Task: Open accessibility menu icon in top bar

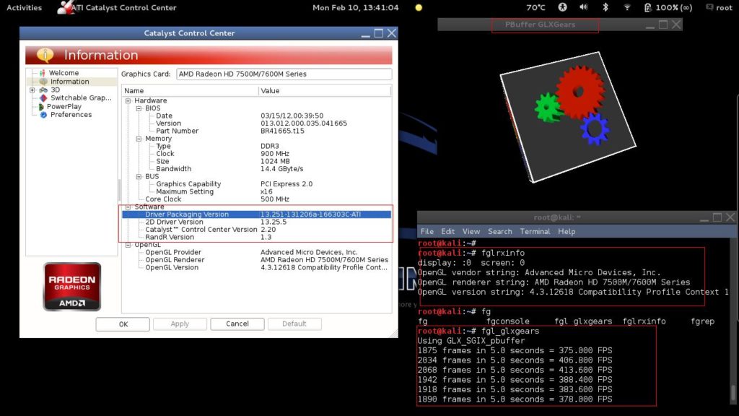Action: [562, 7]
